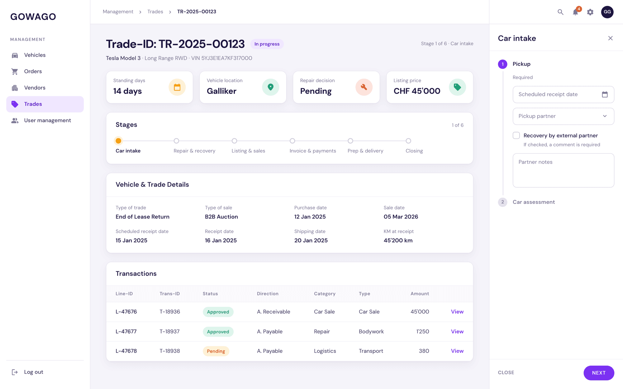Select the Repair & recovery stage marker
The width and height of the screenshot is (623, 389).
pos(176,141)
